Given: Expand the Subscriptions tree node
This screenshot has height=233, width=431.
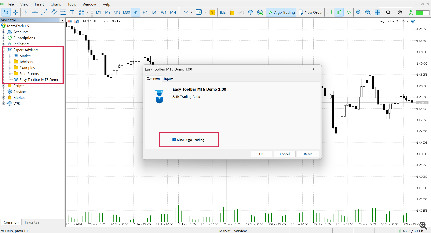Looking at the screenshot, I should pos(4,38).
